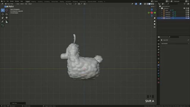Open the View Layer properties tab icon
This screenshot has width=190, height=107.
(159, 50)
